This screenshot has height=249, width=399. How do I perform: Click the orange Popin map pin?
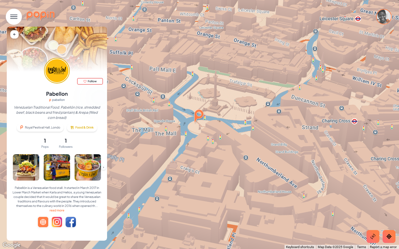(199, 116)
